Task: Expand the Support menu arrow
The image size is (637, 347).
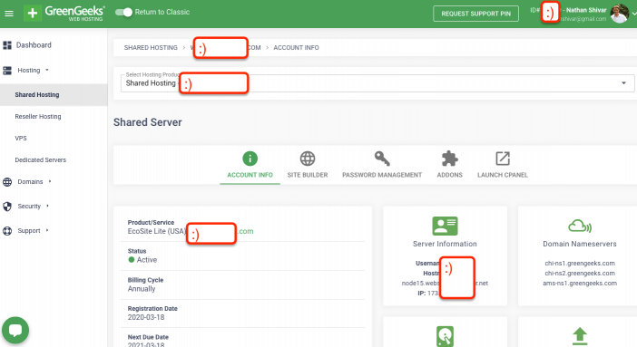Action: pos(47,230)
